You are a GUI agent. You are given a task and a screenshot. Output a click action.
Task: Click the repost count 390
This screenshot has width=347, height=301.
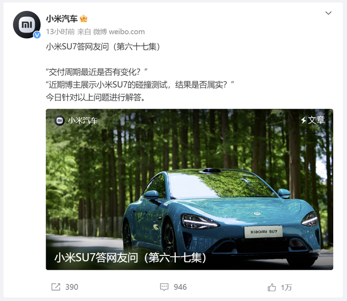pyautogui.click(x=72, y=287)
